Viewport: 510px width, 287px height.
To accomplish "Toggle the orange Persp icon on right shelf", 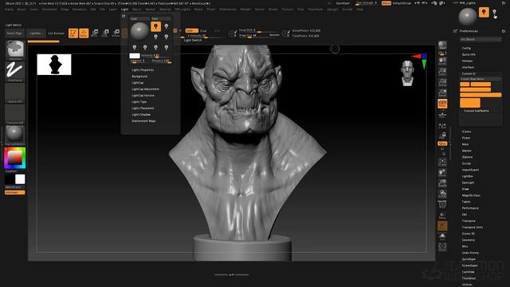I will click(x=442, y=104).
